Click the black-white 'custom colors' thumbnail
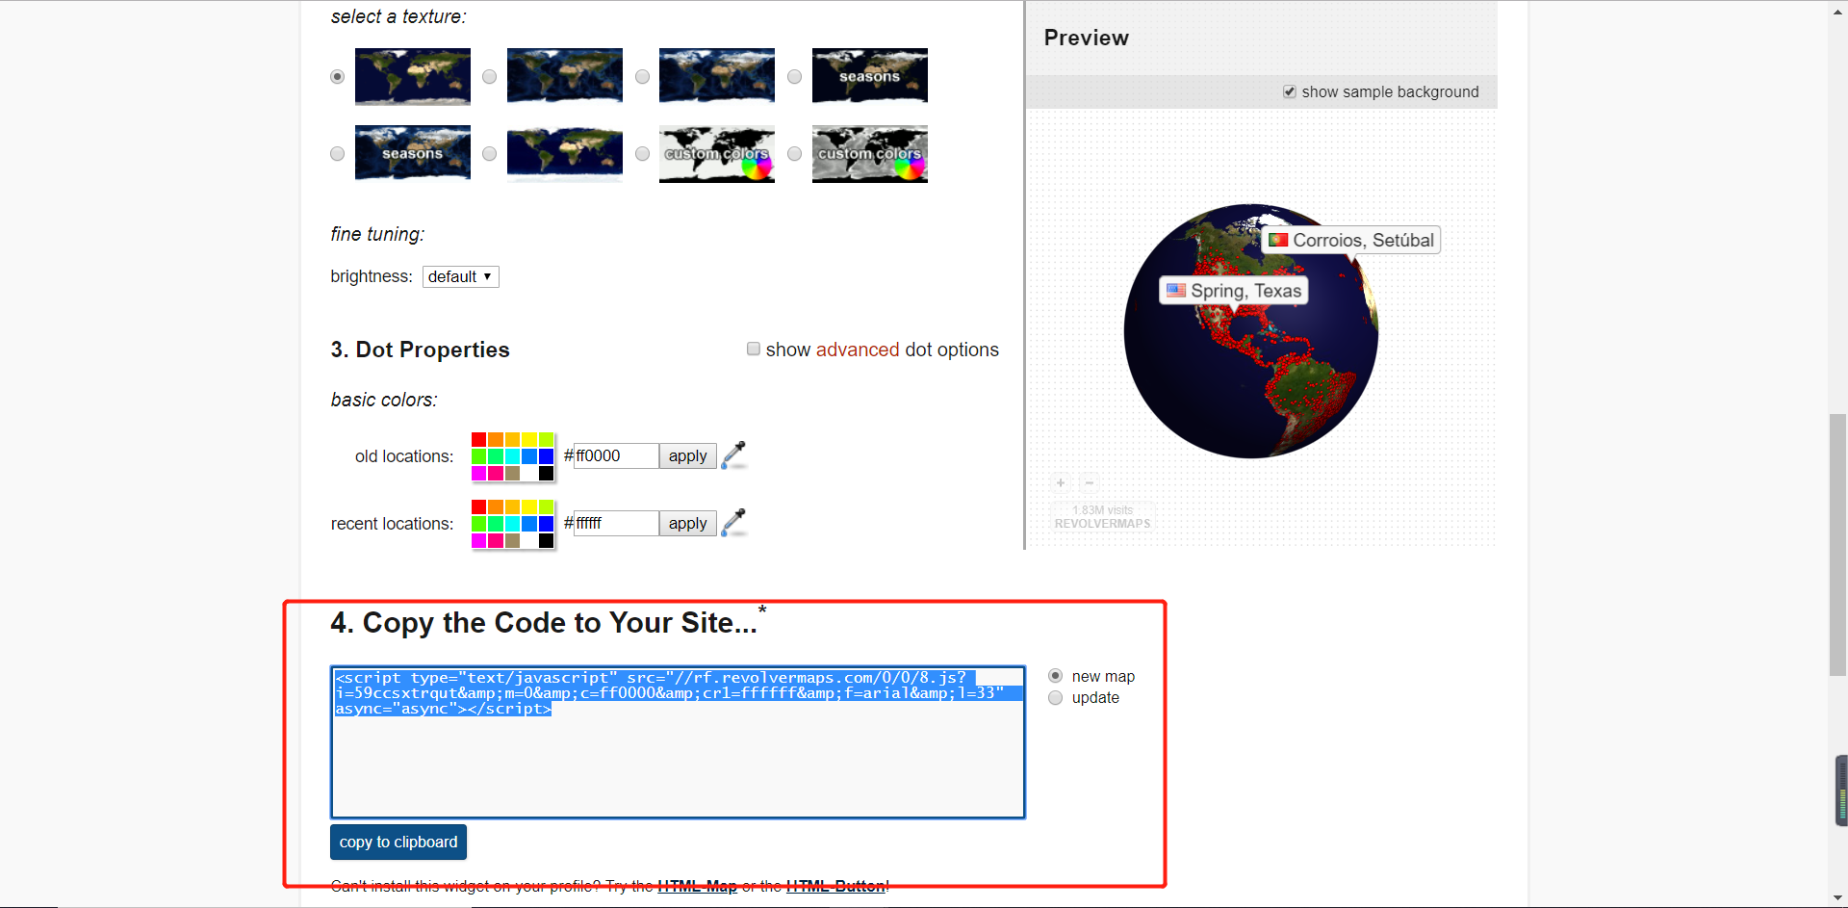 (x=717, y=153)
